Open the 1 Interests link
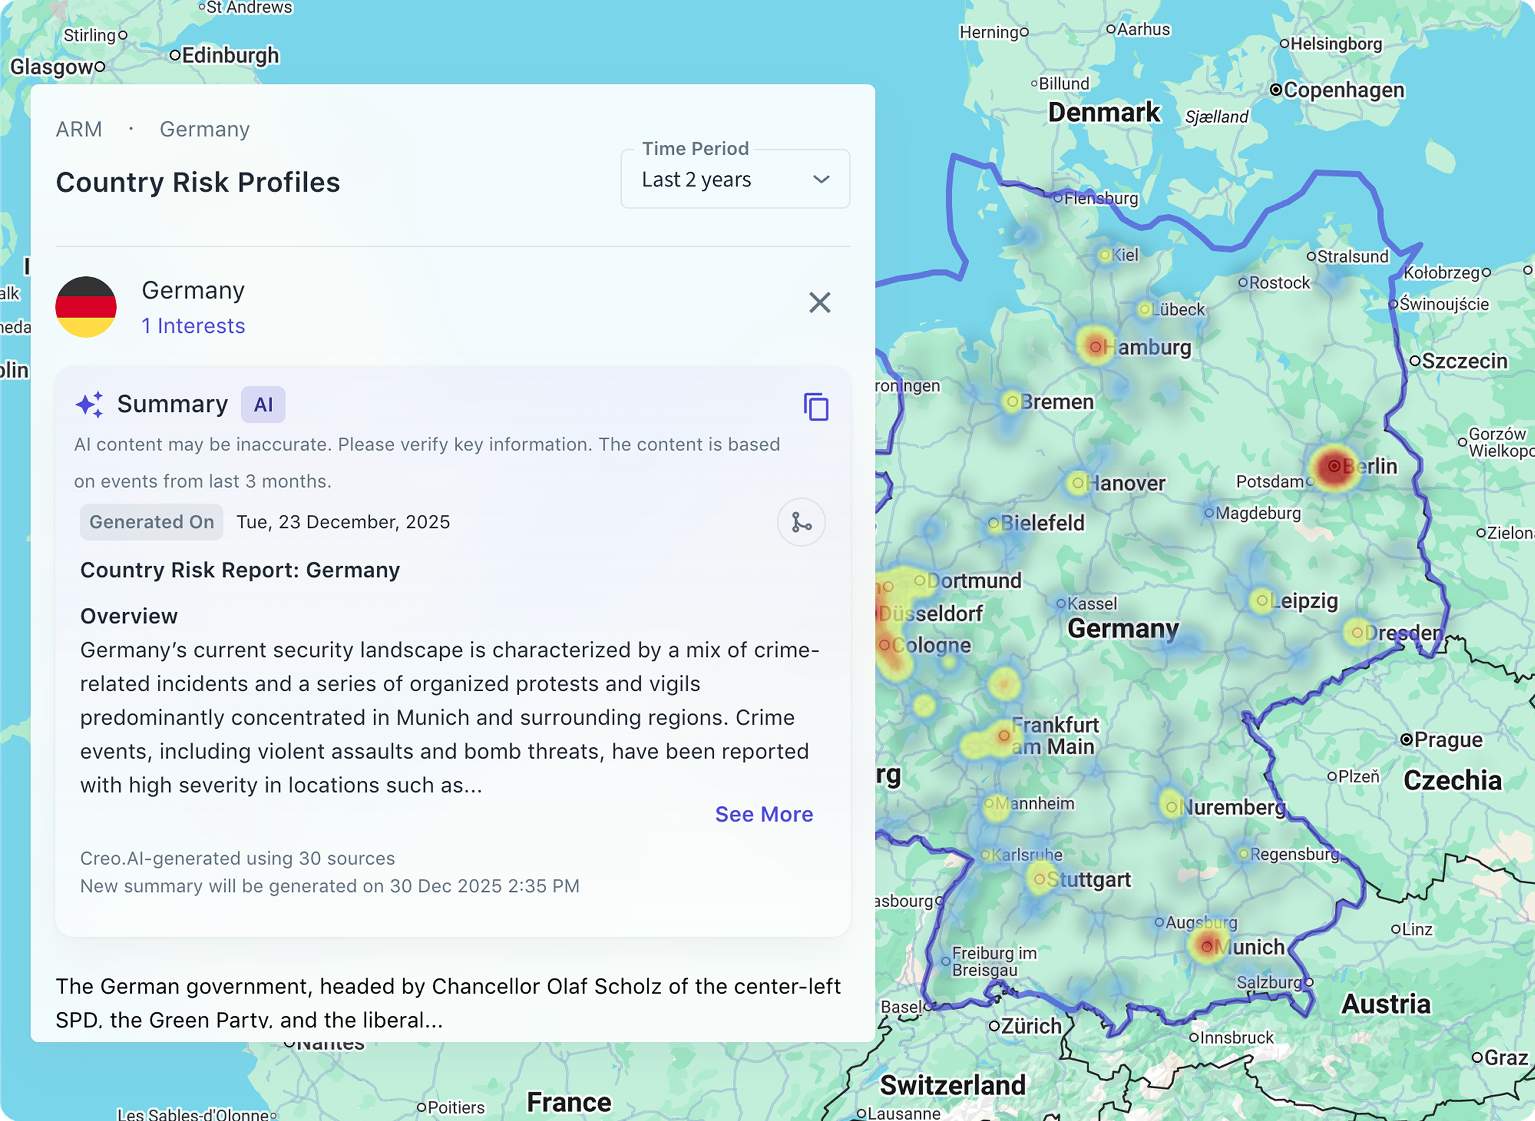The height and width of the screenshot is (1121, 1535). tap(193, 326)
